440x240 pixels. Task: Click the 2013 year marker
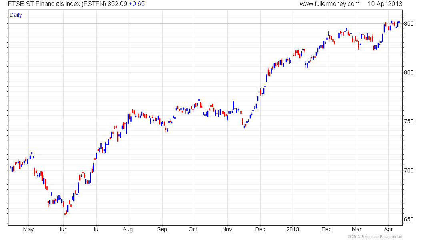click(292, 230)
